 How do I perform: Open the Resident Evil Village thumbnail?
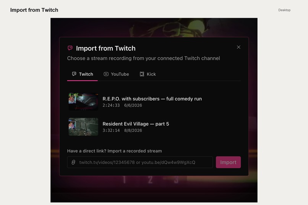click(x=83, y=127)
